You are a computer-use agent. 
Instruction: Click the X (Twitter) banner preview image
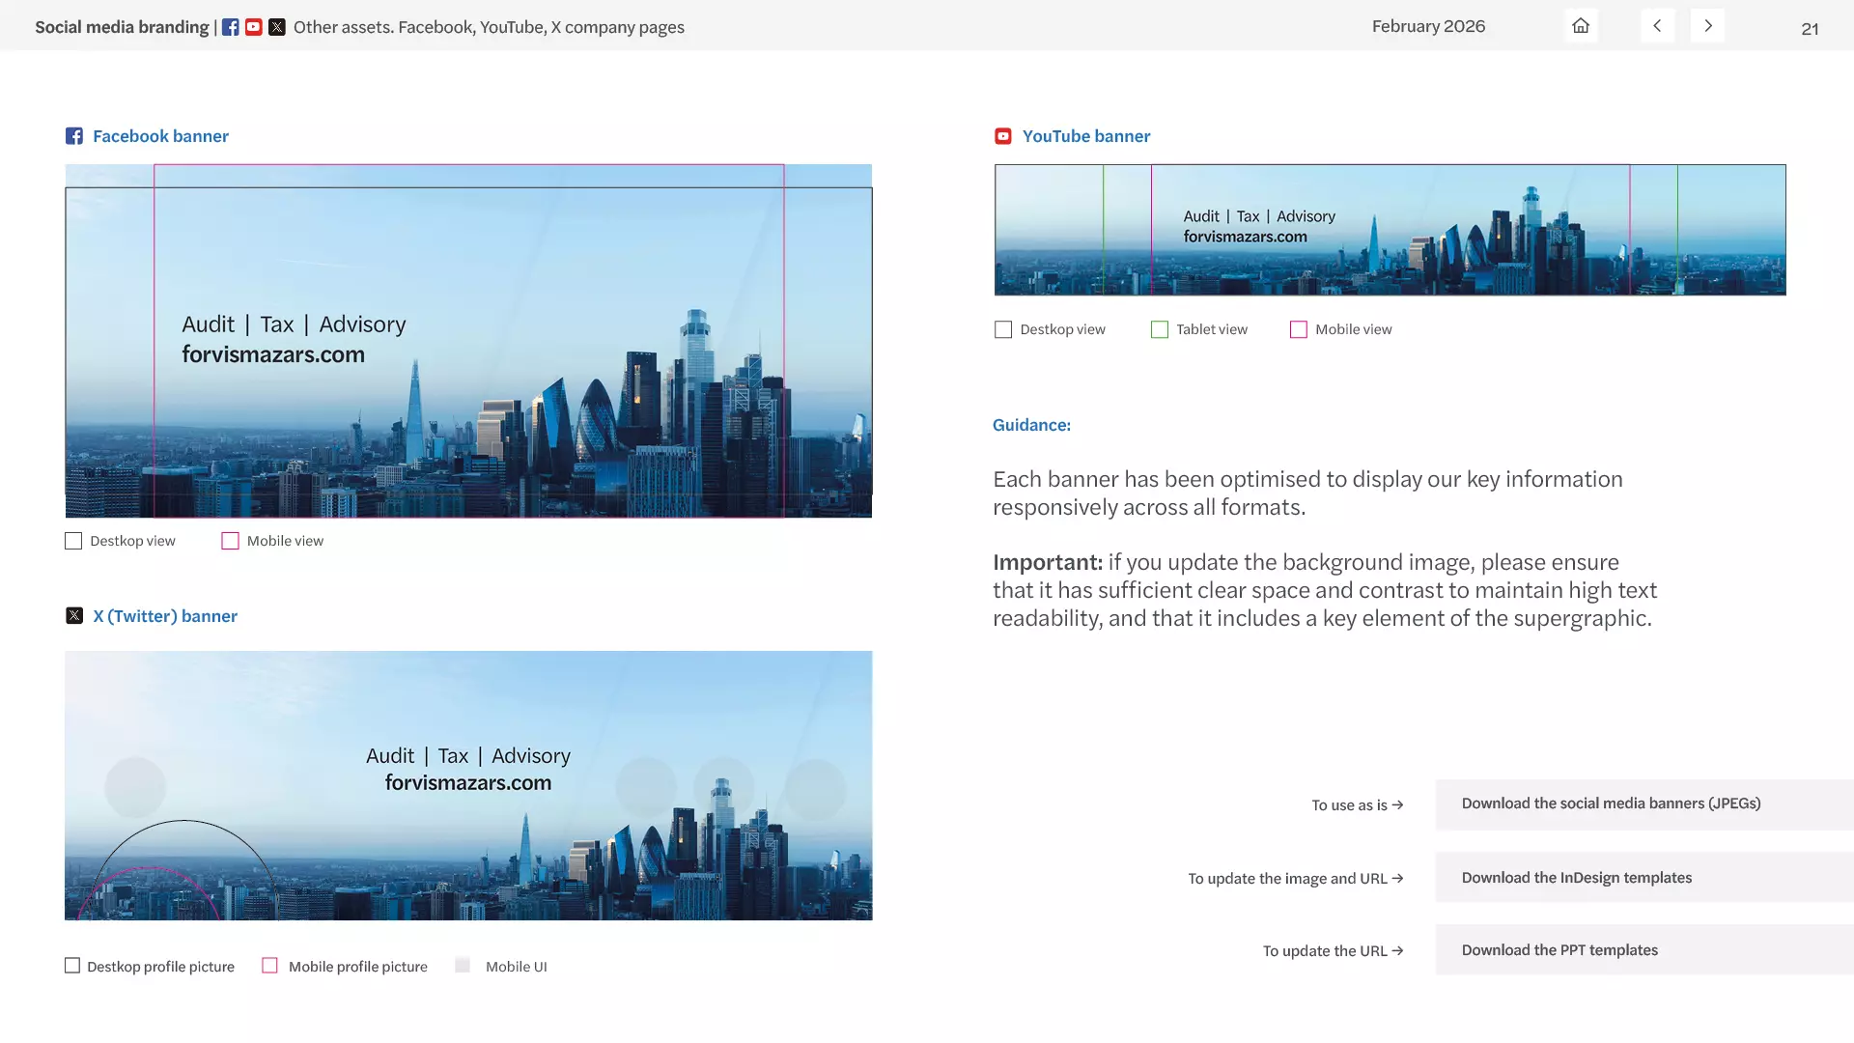[469, 784]
